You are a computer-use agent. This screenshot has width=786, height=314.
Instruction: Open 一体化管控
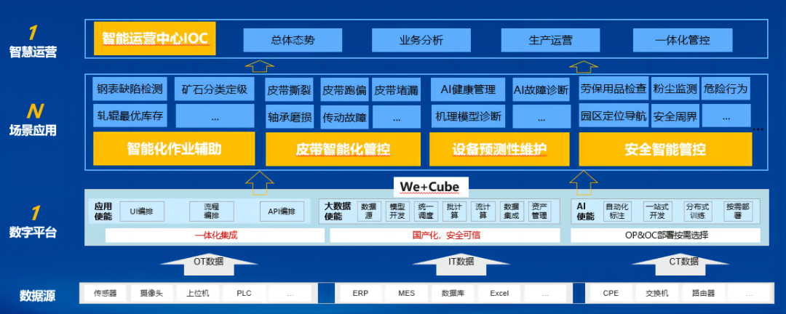coord(682,40)
